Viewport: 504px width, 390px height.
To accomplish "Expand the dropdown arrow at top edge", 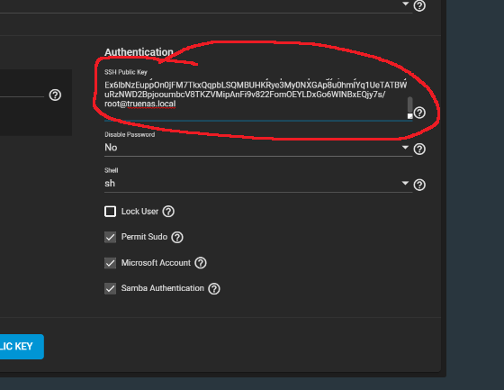I will [x=405, y=4].
